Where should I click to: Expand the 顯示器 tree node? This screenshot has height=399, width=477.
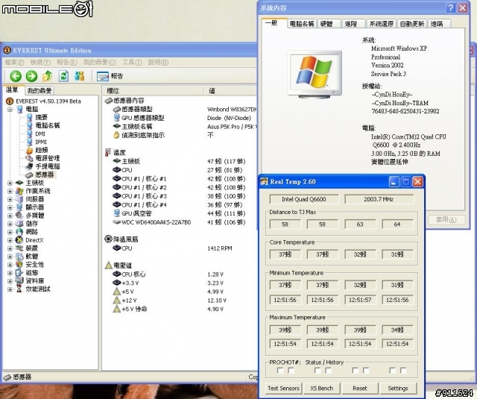click(x=10, y=207)
